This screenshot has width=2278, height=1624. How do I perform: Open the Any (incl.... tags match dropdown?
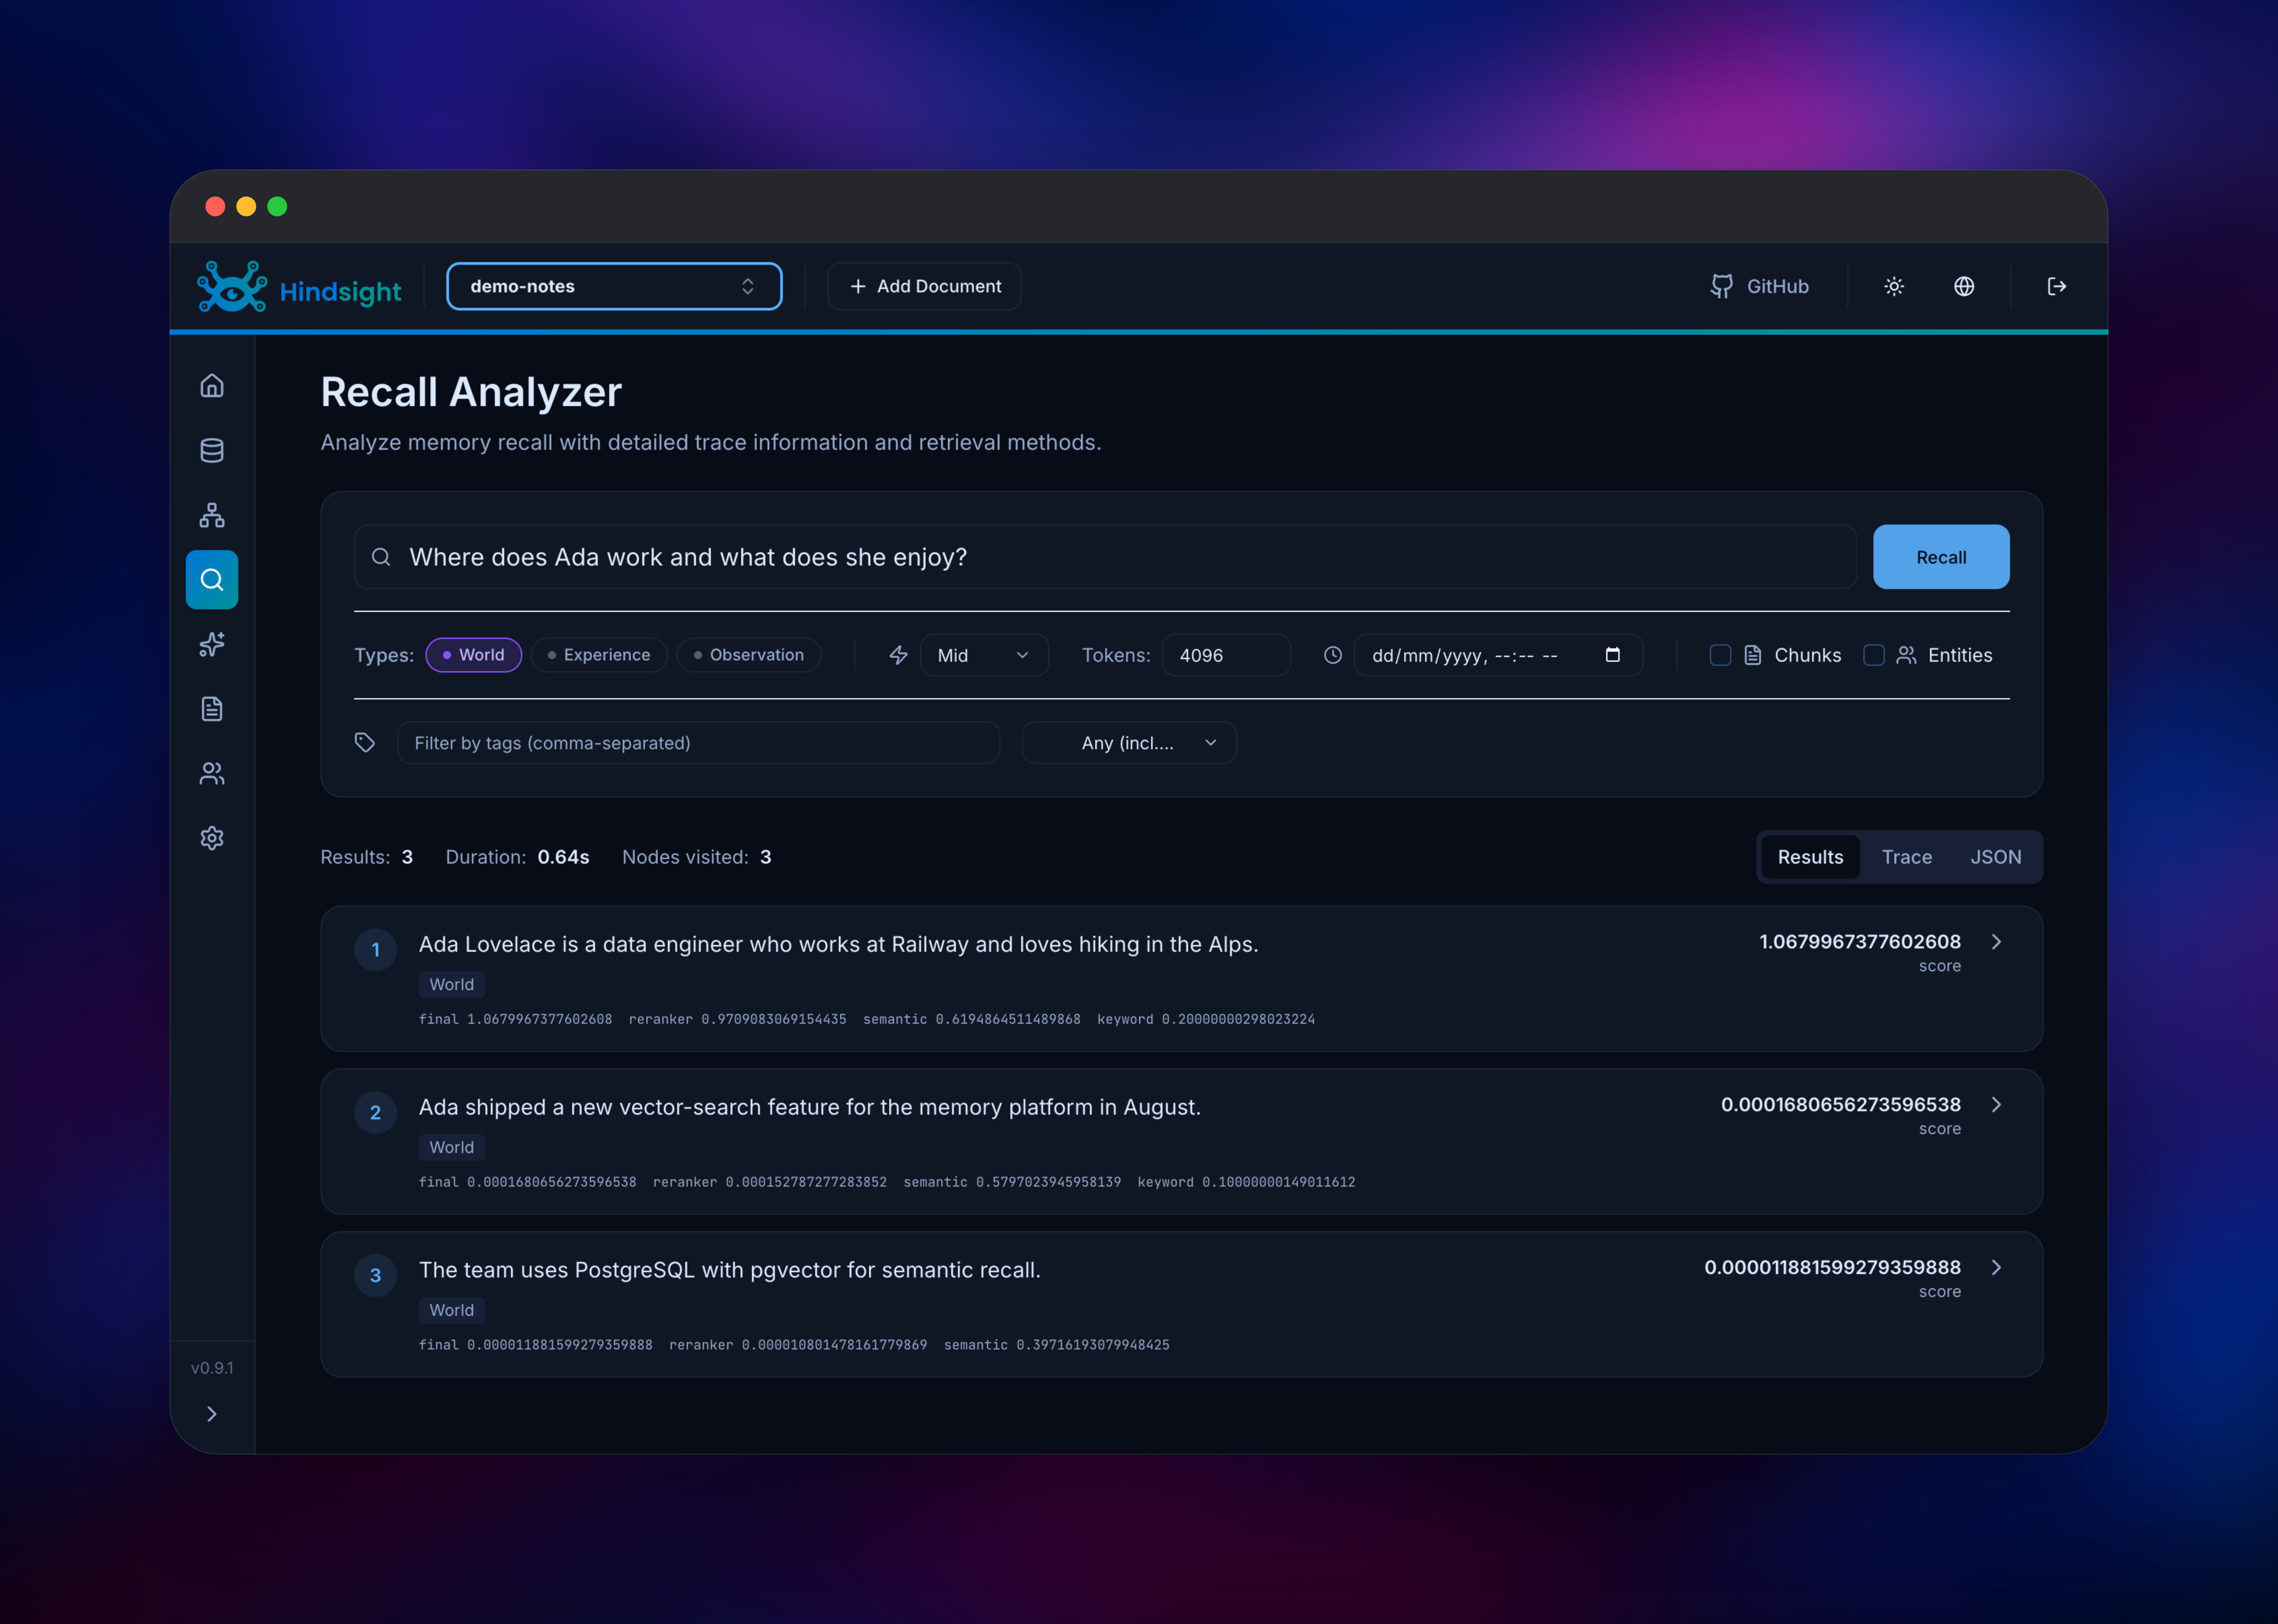(1129, 743)
